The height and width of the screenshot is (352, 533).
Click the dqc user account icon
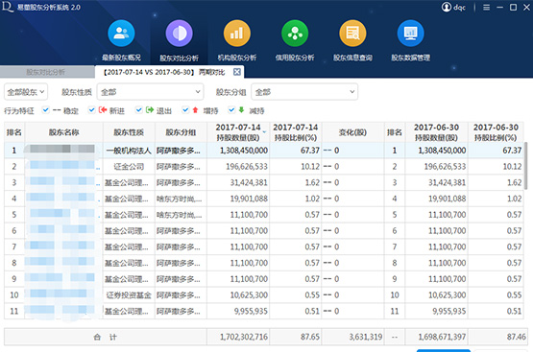446,7
